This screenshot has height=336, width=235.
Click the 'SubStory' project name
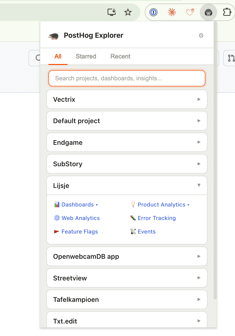coord(68,164)
